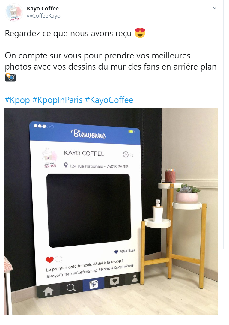This screenshot has width=229, height=325.
Task: Click the clock icon next to 1s
Action: tap(126, 154)
